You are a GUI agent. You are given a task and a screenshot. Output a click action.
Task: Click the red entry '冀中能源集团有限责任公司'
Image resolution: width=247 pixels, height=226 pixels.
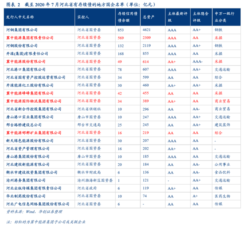coord(30,38)
